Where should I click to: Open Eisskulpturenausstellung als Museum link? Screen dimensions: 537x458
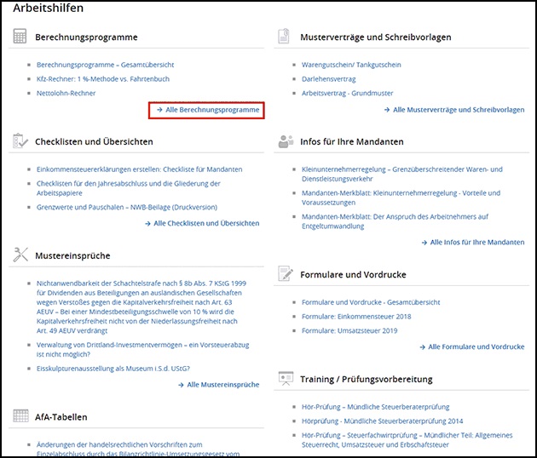point(113,368)
